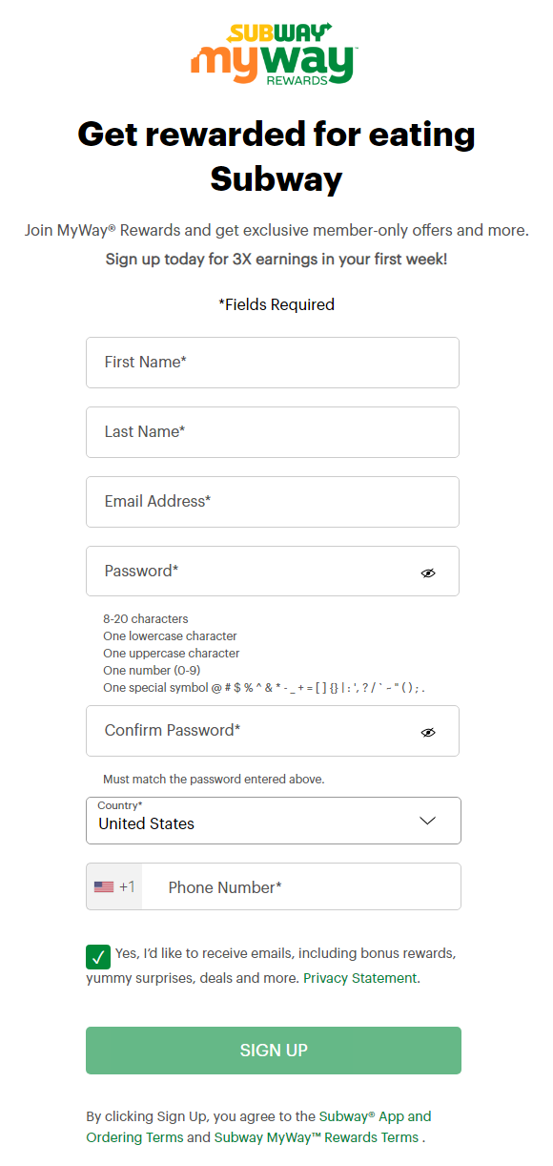Open the Privacy Statement link

coord(359,978)
